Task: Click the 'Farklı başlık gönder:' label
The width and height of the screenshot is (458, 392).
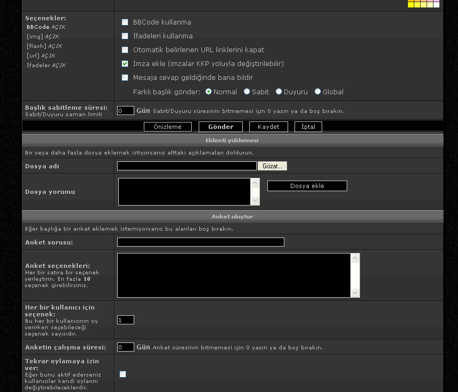Action: 167,92
